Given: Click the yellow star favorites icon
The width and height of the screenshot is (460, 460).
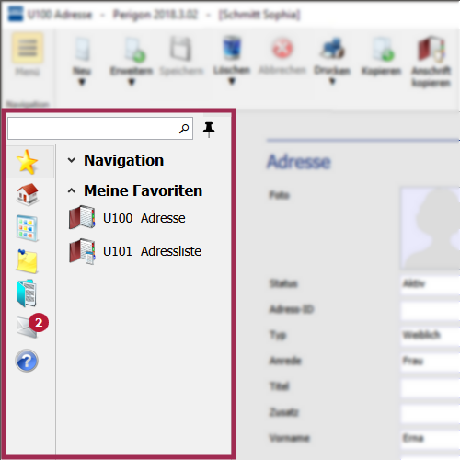Looking at the screenshot, I should (27, 162).
